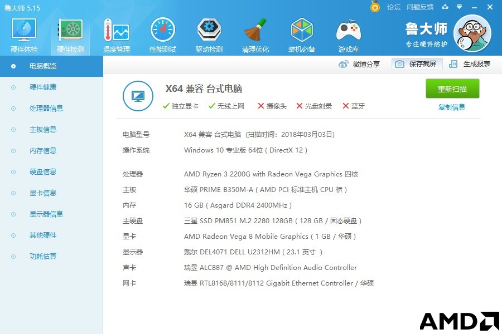
Task: Click the radio dot beside 内存信息
Action: click(13, 151)
